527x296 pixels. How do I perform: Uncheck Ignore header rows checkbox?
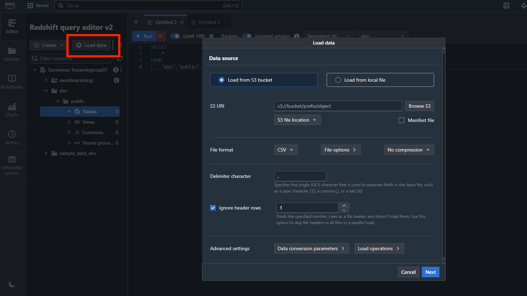[213, 208]
